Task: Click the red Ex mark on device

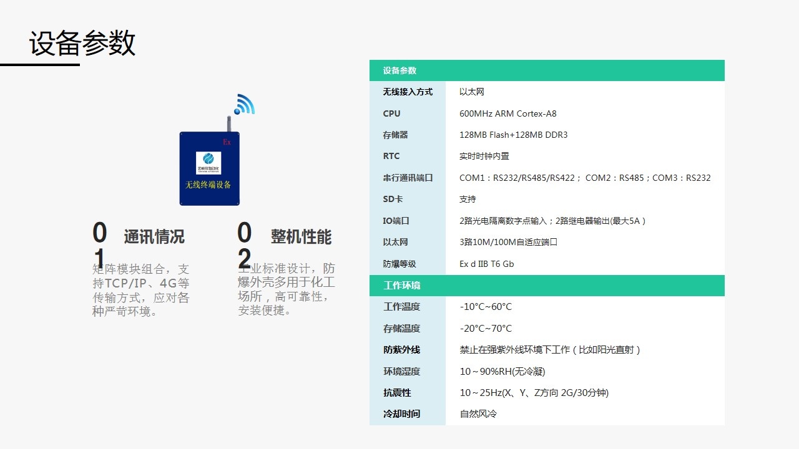Action: [227, 142]
